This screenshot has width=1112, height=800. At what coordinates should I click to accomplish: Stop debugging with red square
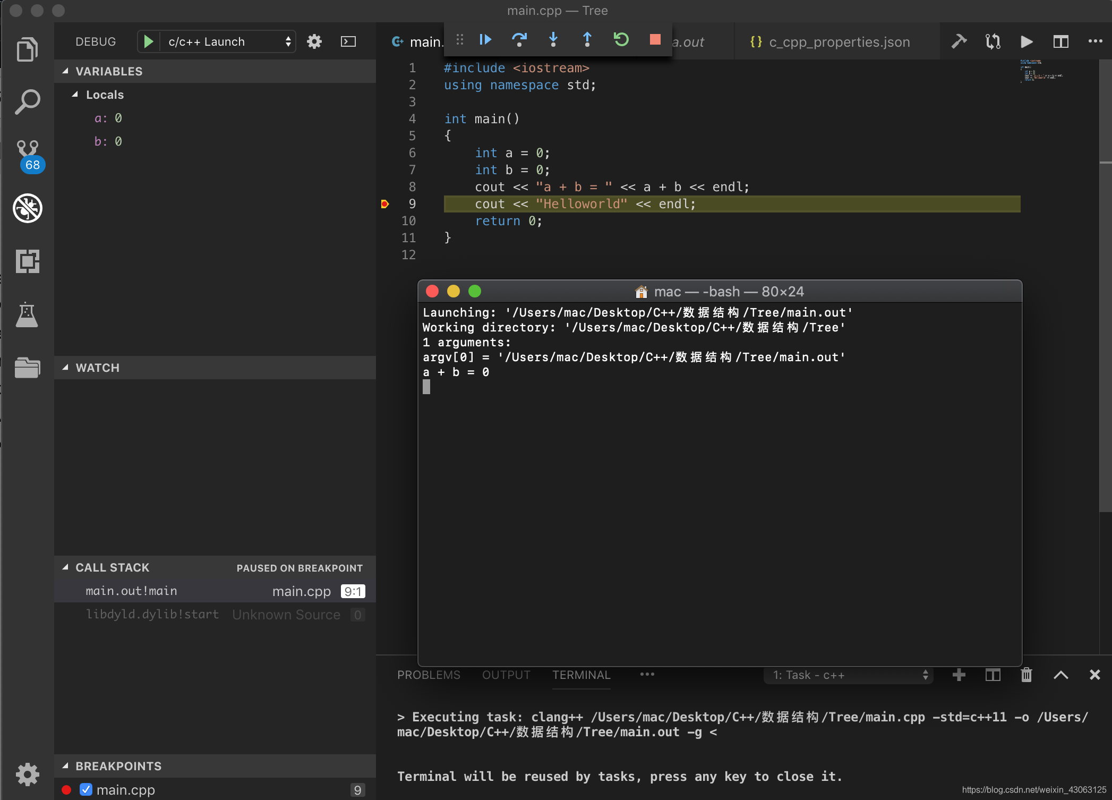point(655,39)
